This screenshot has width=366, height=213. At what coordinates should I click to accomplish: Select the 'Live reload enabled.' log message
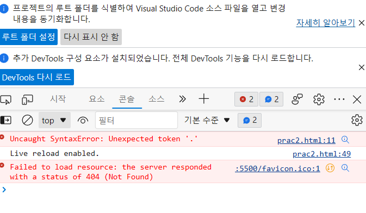[x=54, y=154]
